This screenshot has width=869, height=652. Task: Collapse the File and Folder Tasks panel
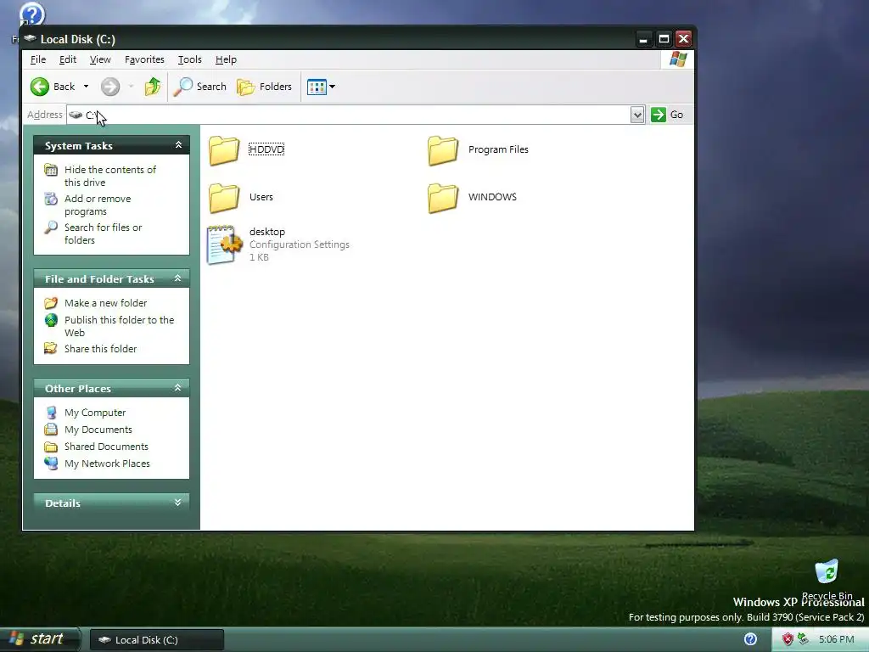pos(178,278)
